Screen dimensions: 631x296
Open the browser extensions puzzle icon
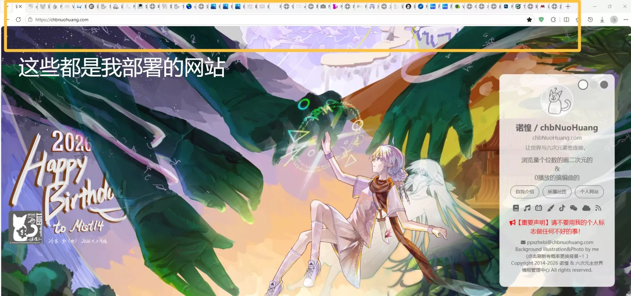tap(553, 20)
